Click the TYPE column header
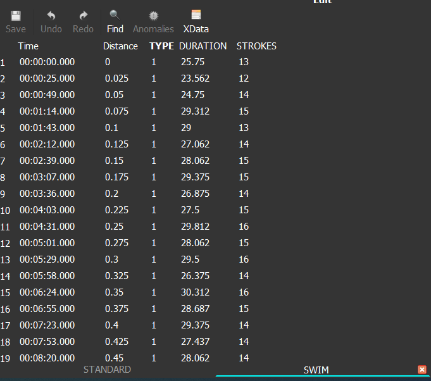 click(x=161, y=46)
